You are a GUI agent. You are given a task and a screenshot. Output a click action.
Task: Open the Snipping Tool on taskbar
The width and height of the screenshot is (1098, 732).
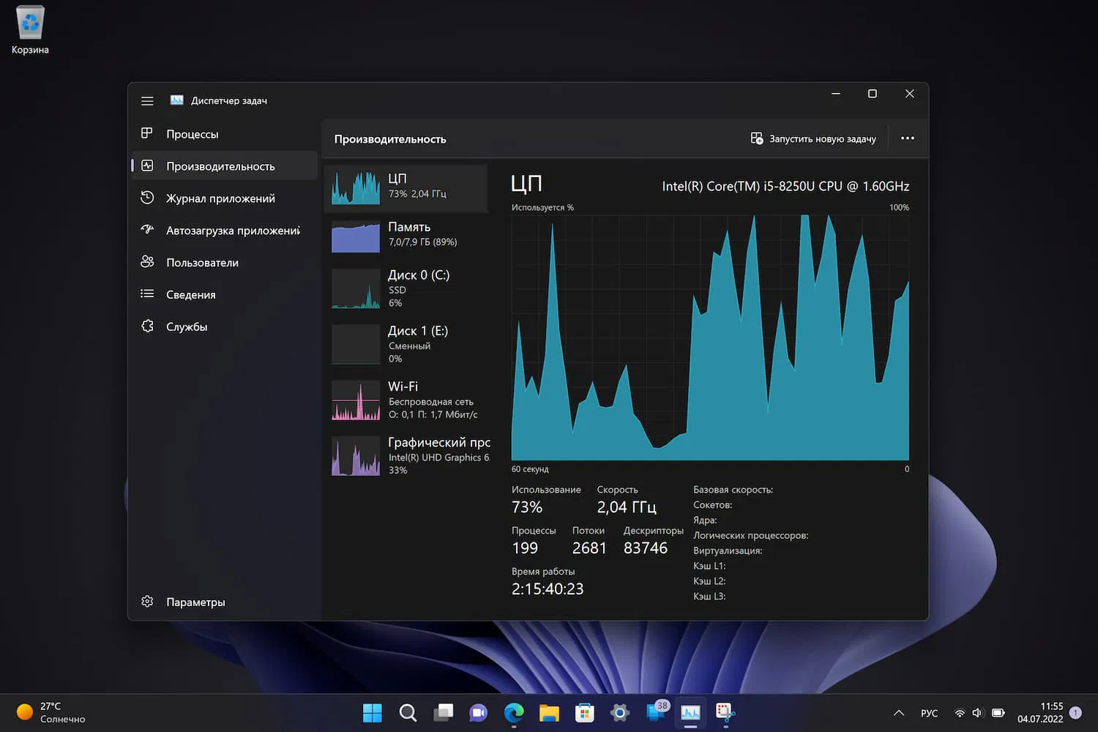pyautogui.click(x=725, y=712)
